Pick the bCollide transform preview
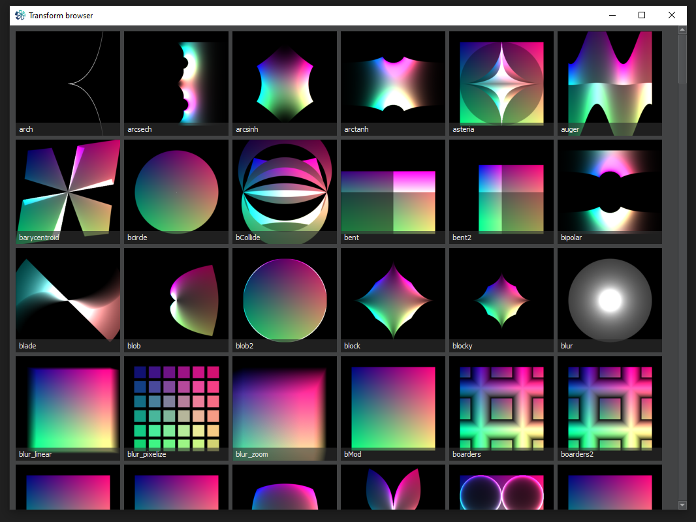Screen dimensions: 696x522 [x=285, y=192]
